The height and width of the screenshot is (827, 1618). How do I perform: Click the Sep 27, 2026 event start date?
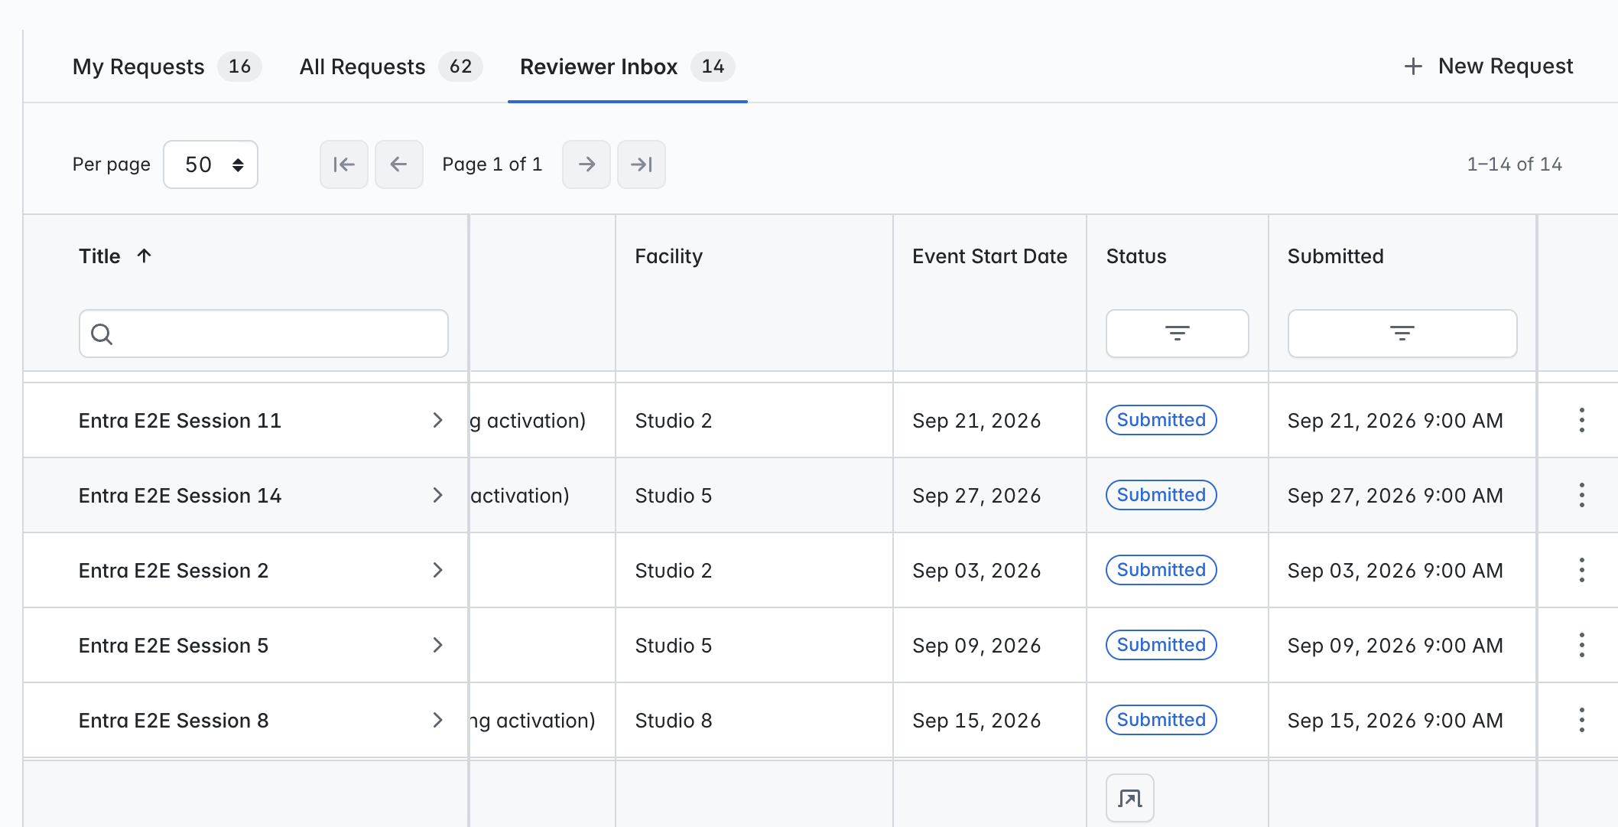coord(976,496)
